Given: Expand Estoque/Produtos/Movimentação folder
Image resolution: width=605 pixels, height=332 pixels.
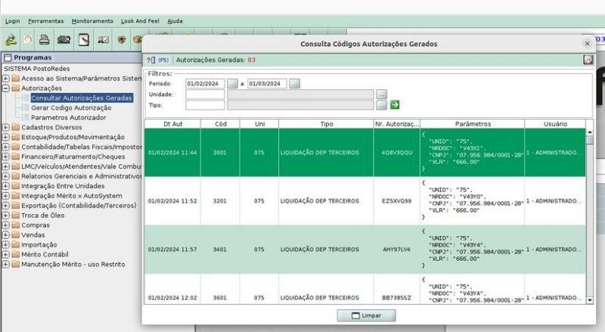Looking at the screenshot, I should coord(6,137).
